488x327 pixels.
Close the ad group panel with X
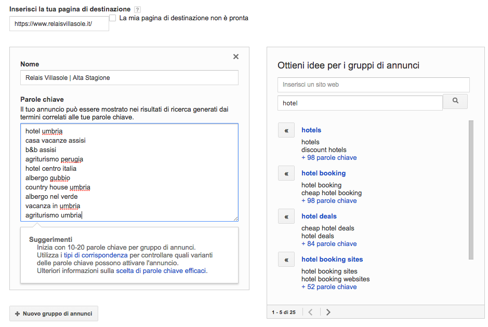[235, 57]
